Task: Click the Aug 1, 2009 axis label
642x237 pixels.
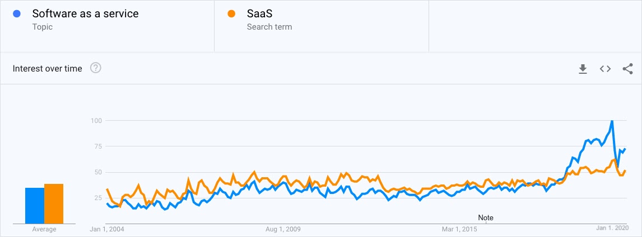Action: click(283, 229)
